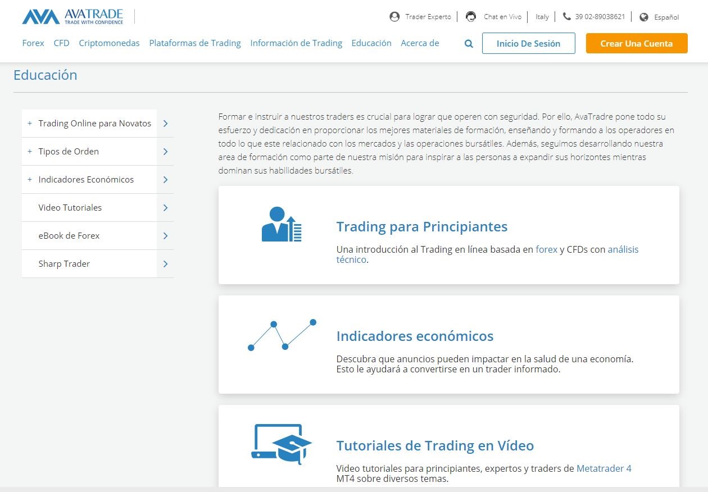Viewport: 708px width, 492px height.
Task: Open eBook de Forex sidebar item
Action: [69, 236]
